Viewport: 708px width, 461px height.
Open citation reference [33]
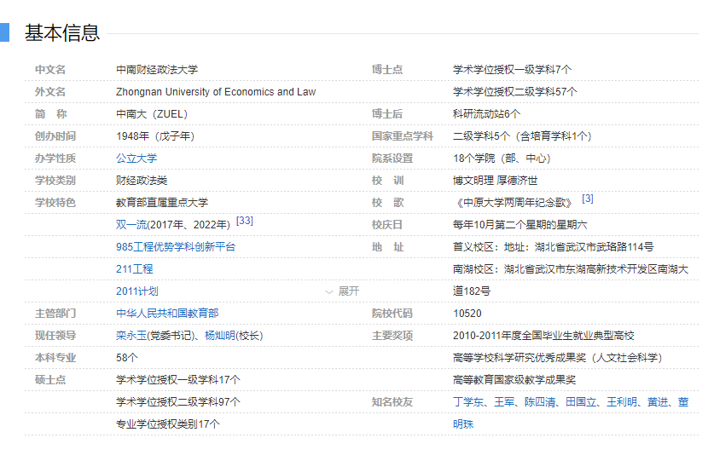click(244, 221)
